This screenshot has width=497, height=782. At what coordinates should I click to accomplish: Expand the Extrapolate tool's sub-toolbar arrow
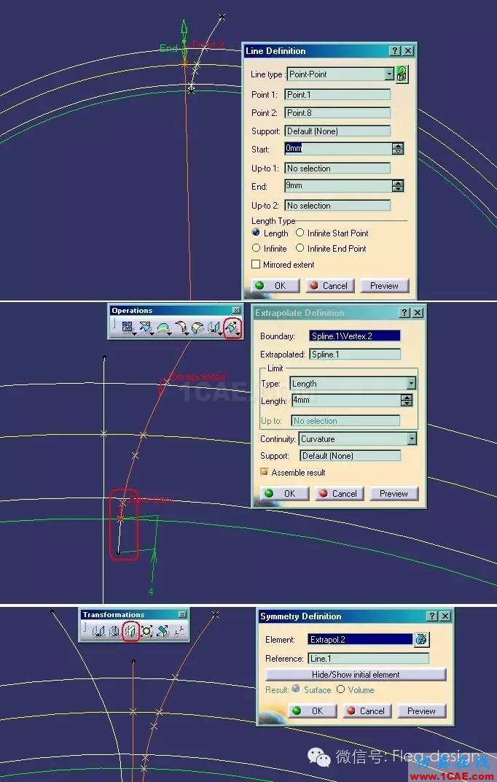[238, 333]
